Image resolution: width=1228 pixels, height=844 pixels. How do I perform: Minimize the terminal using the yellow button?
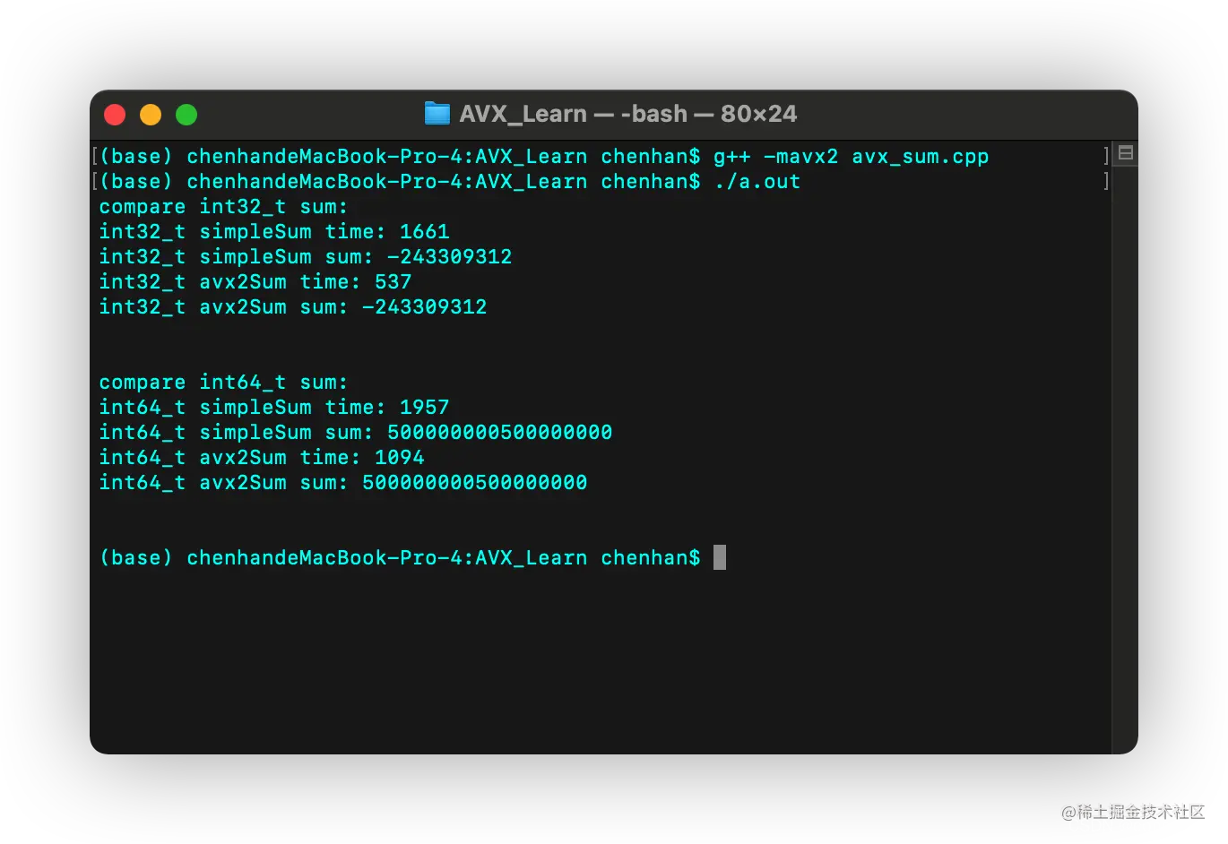pos(151,115)
